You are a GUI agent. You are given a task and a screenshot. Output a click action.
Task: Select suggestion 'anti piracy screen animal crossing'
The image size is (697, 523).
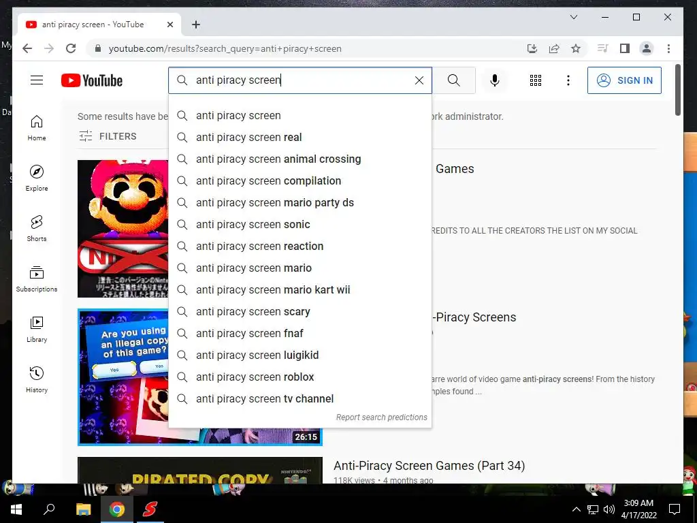pyautogui.click(x=300, y=159)
